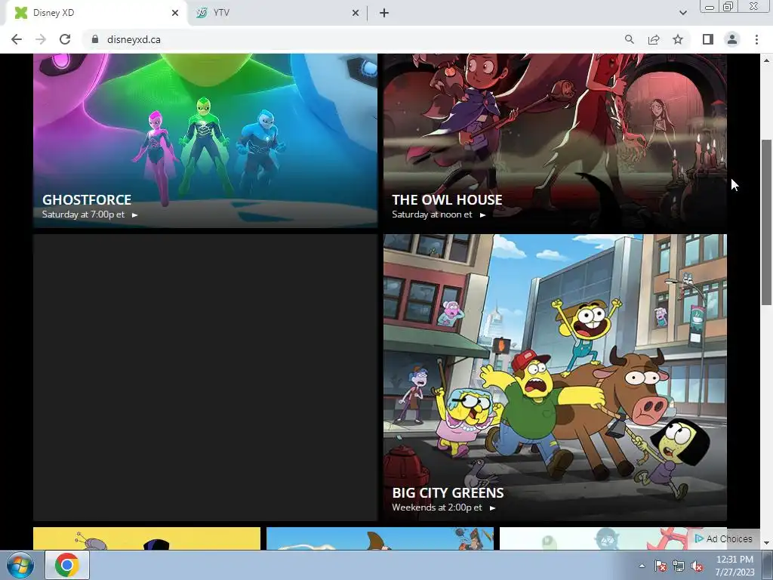Click the muted volume tray icon
The height and width of the screenshot is (580, 773).
[697, 566]
